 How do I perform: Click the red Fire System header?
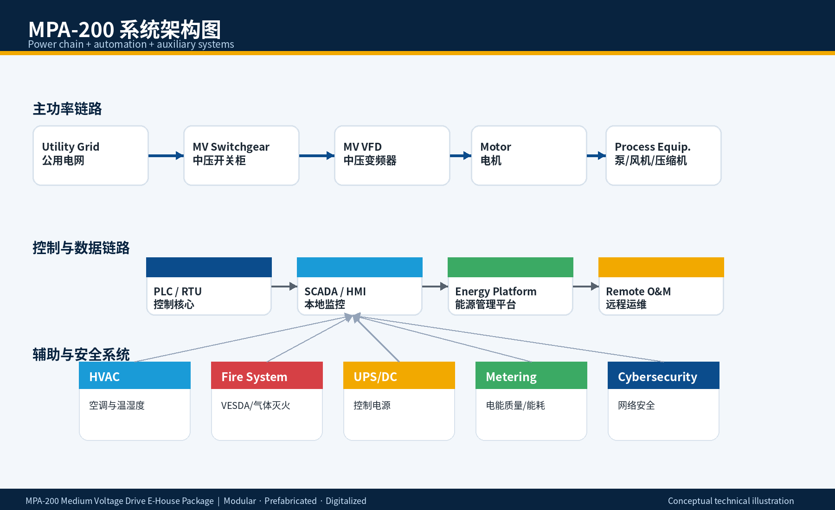[267, 375]
